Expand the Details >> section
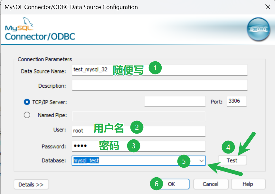Image resolution: width=275 pixels, height=194 pixels. pos(31,184)
